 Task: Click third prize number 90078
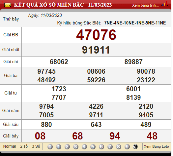point(146,71)
